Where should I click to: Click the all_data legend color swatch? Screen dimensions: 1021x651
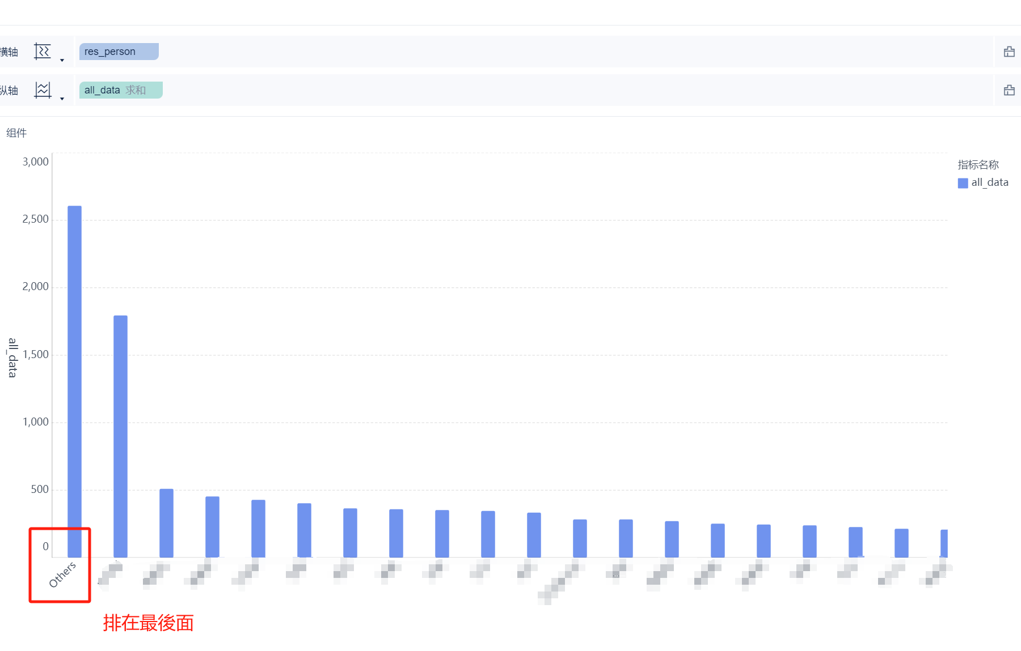(963, 183)
